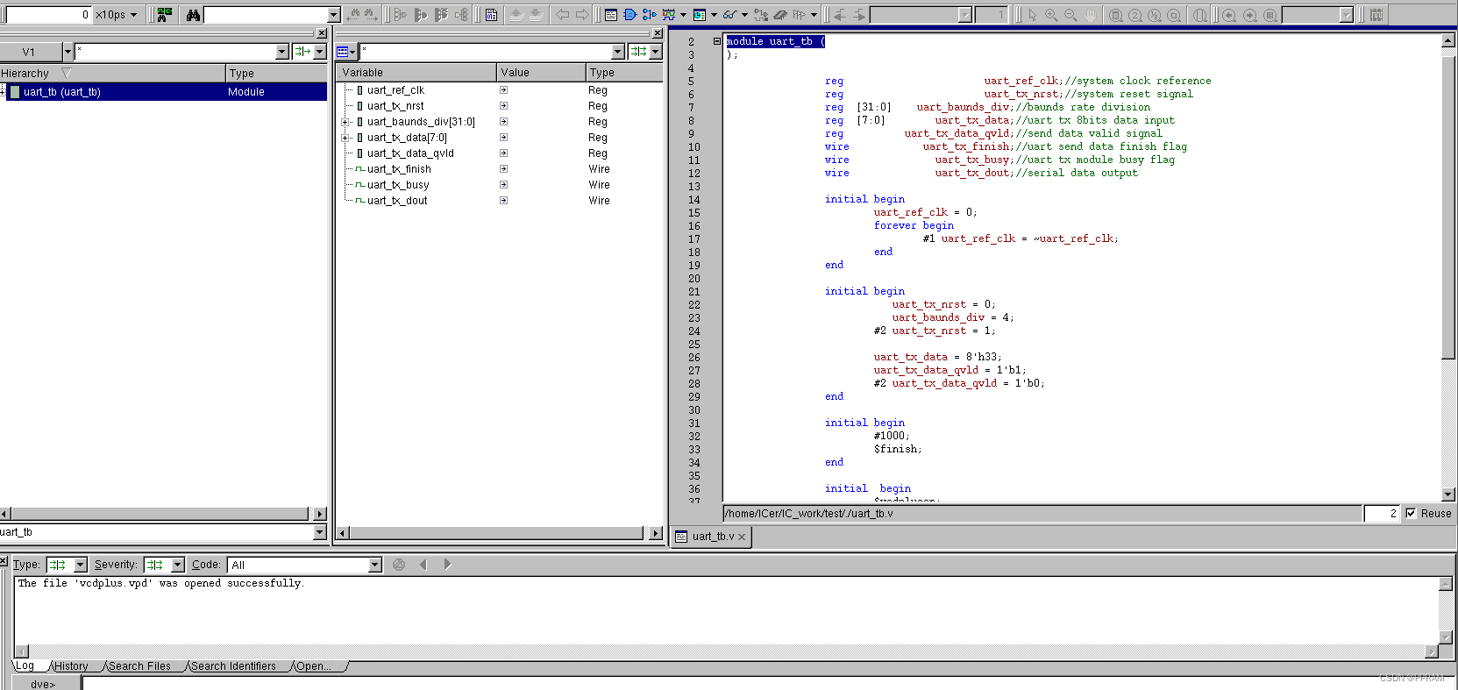Toggle the Reuse checkbox
Image resolution: width=1458 pixels, height=690 pixels.
tap(1411, 514)
